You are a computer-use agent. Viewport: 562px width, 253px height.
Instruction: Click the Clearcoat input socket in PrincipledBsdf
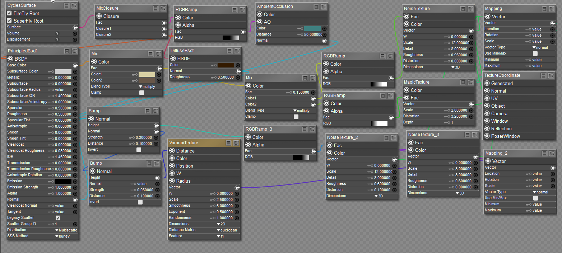tap(75, 145)
